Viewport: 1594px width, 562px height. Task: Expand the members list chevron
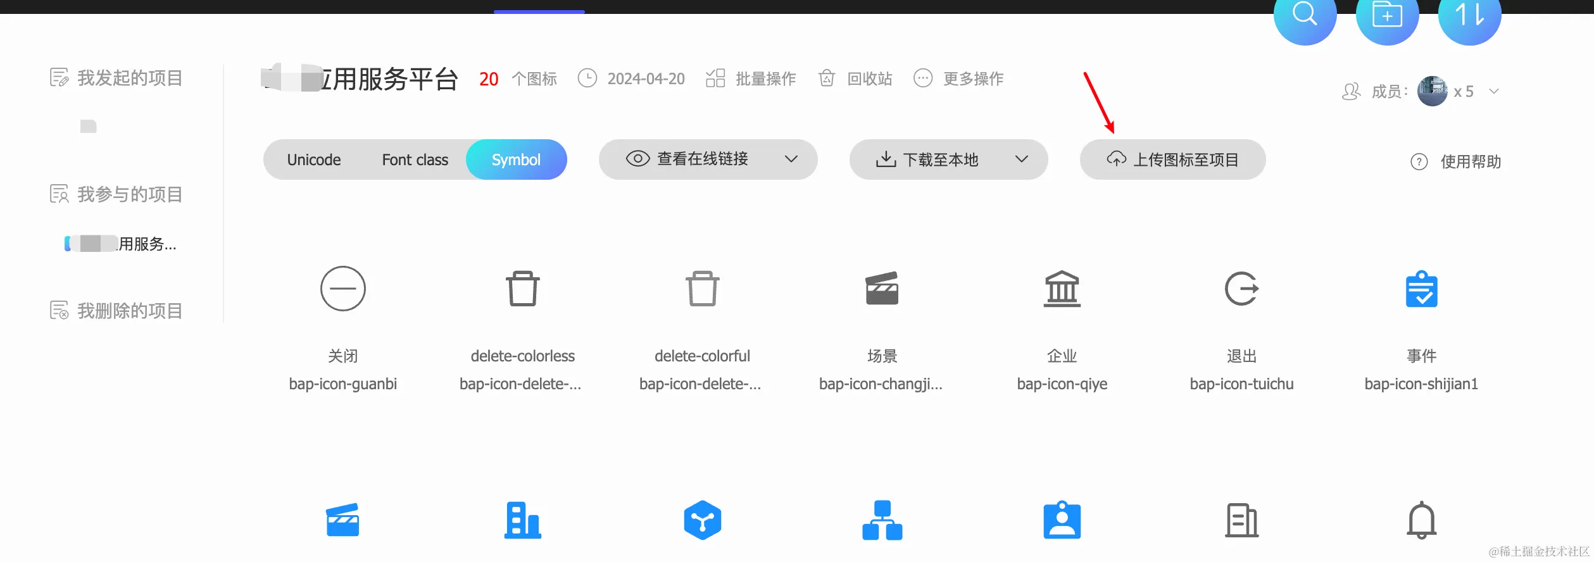[x=1494, y=91]
